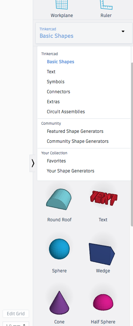Open Favorites collection
The width and height of the screenshot is (133, 326).
click(56, 161)
